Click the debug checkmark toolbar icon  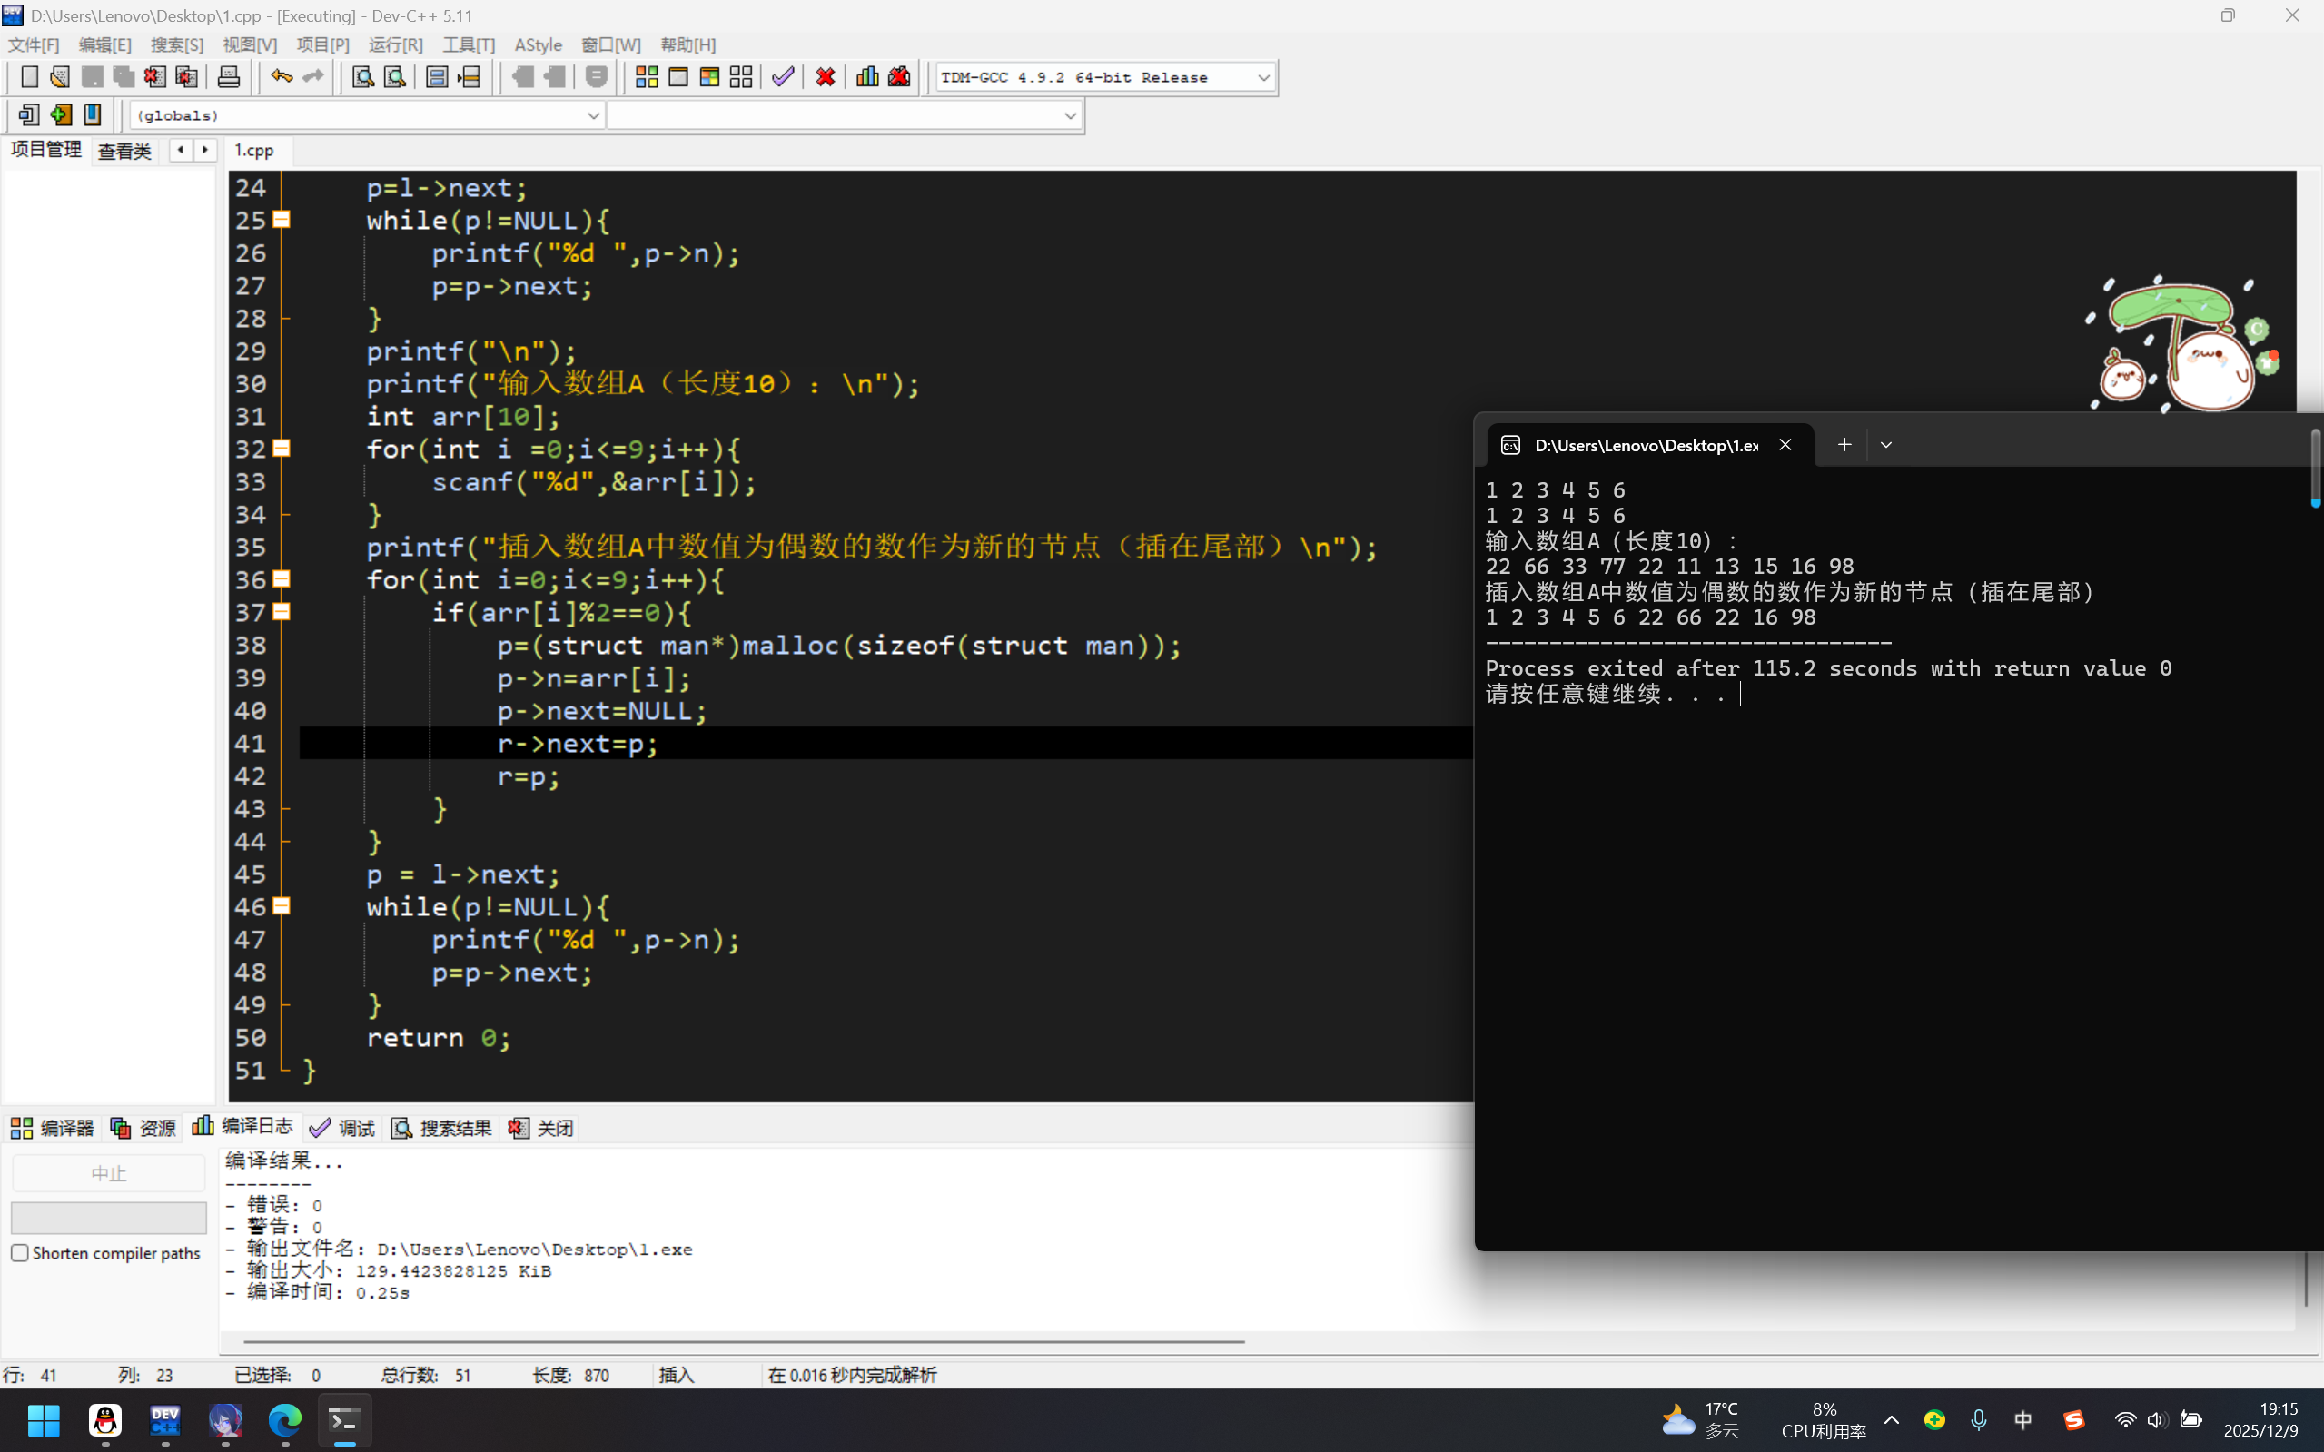[x=783, y=77]
